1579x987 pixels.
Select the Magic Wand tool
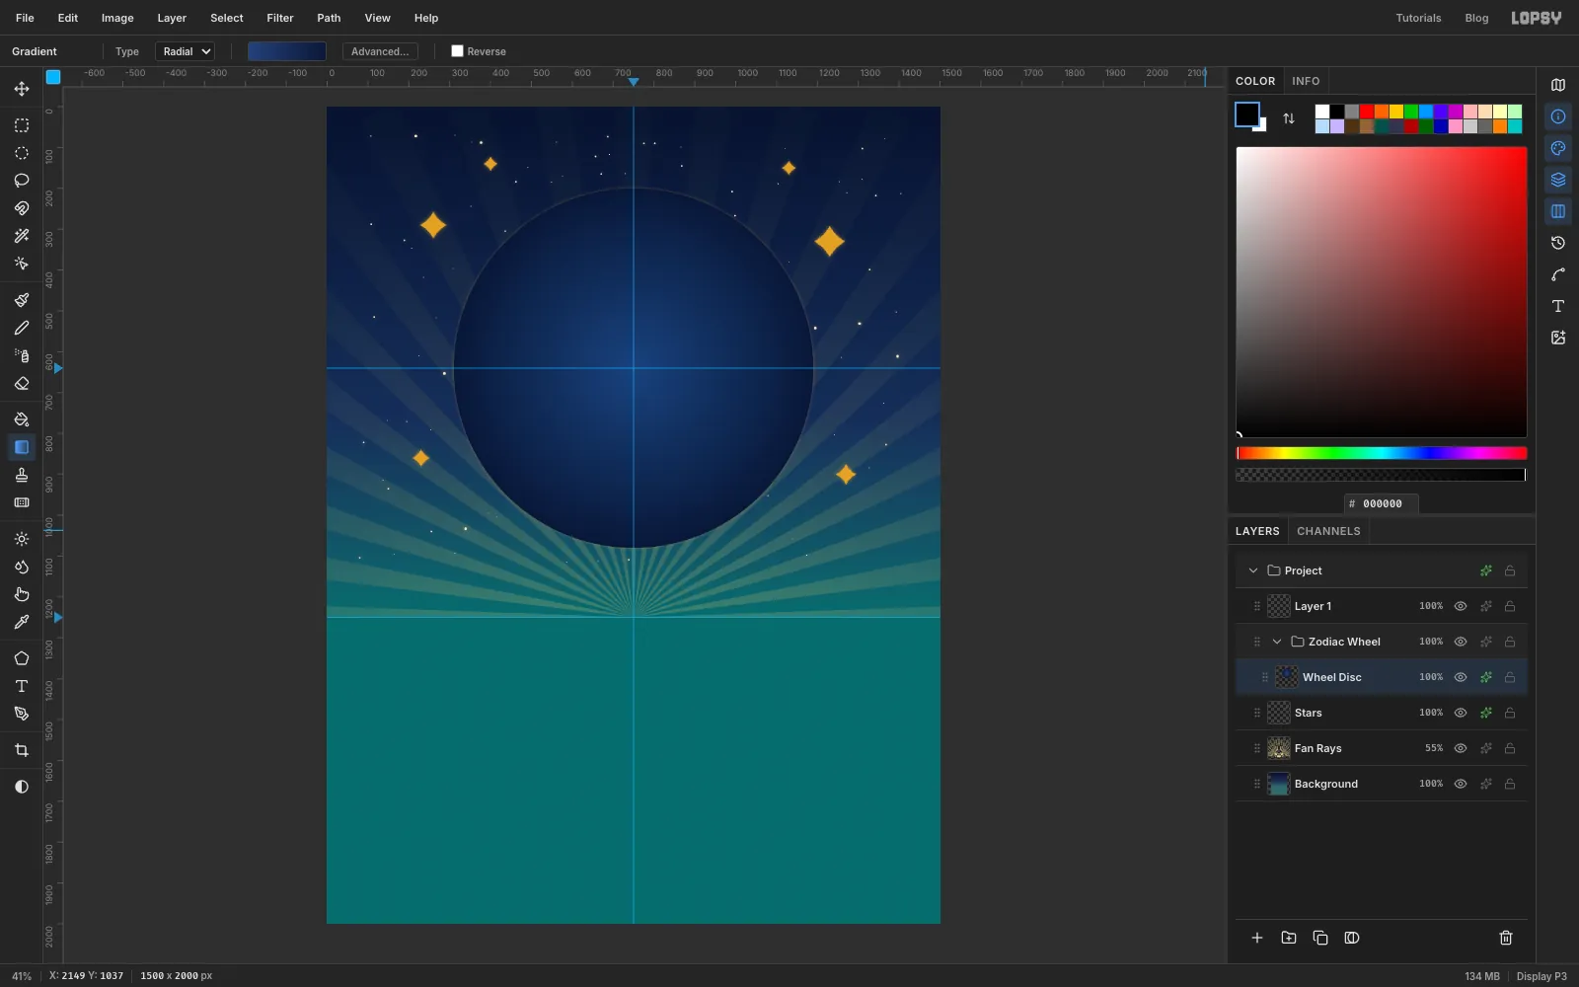(22, 236)
